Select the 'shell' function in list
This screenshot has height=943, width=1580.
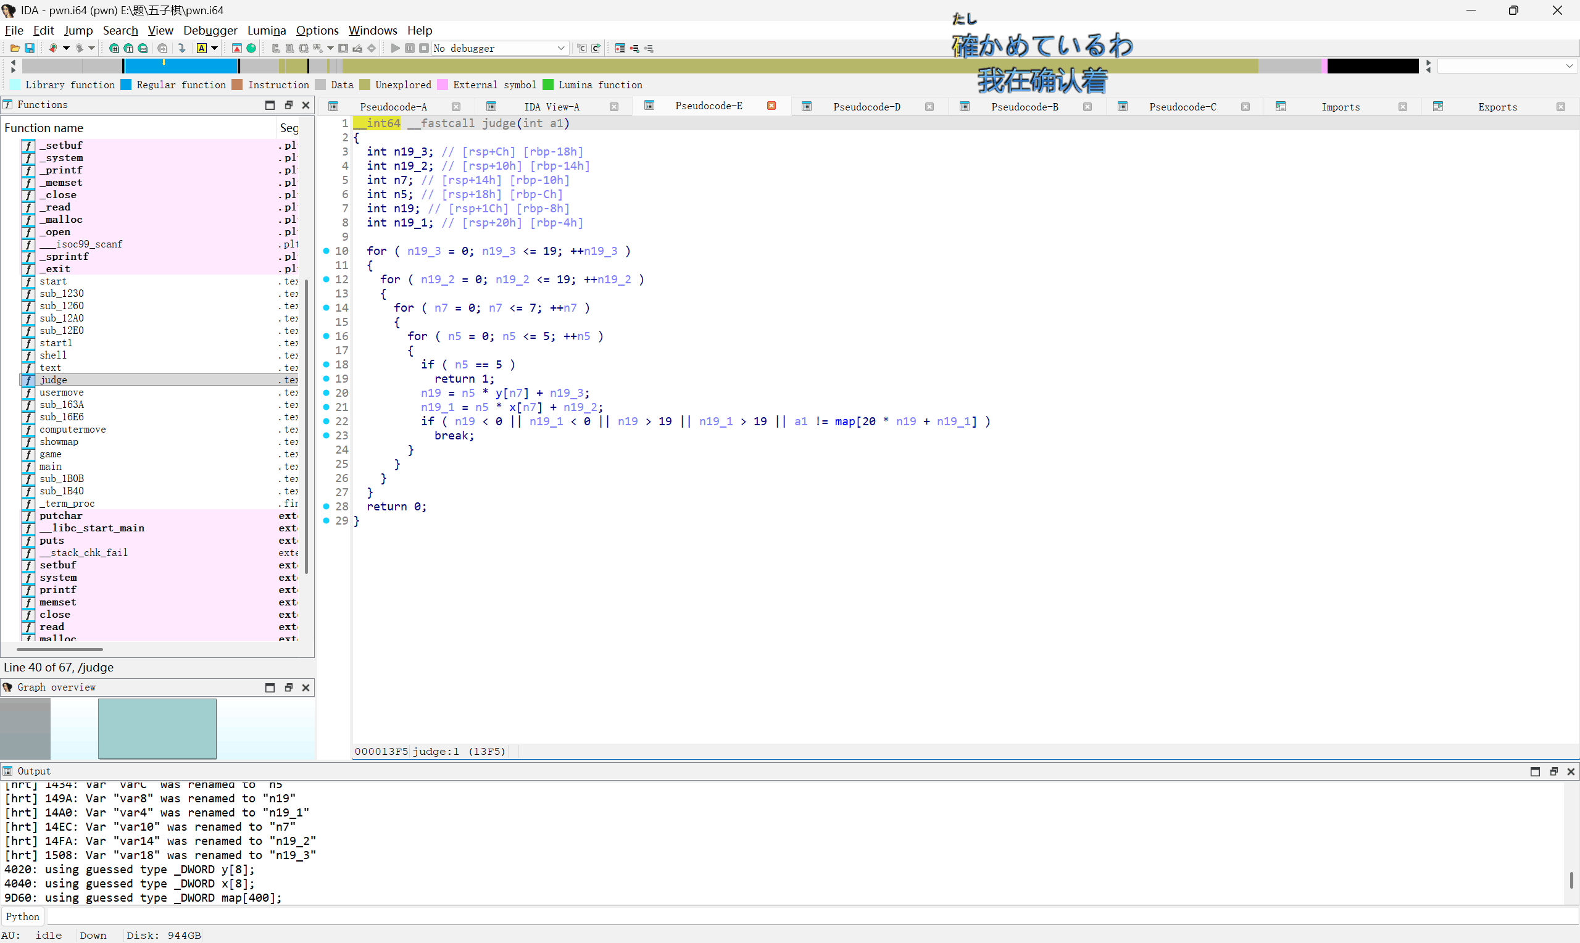pyautogui.click(x=52, y=355)
